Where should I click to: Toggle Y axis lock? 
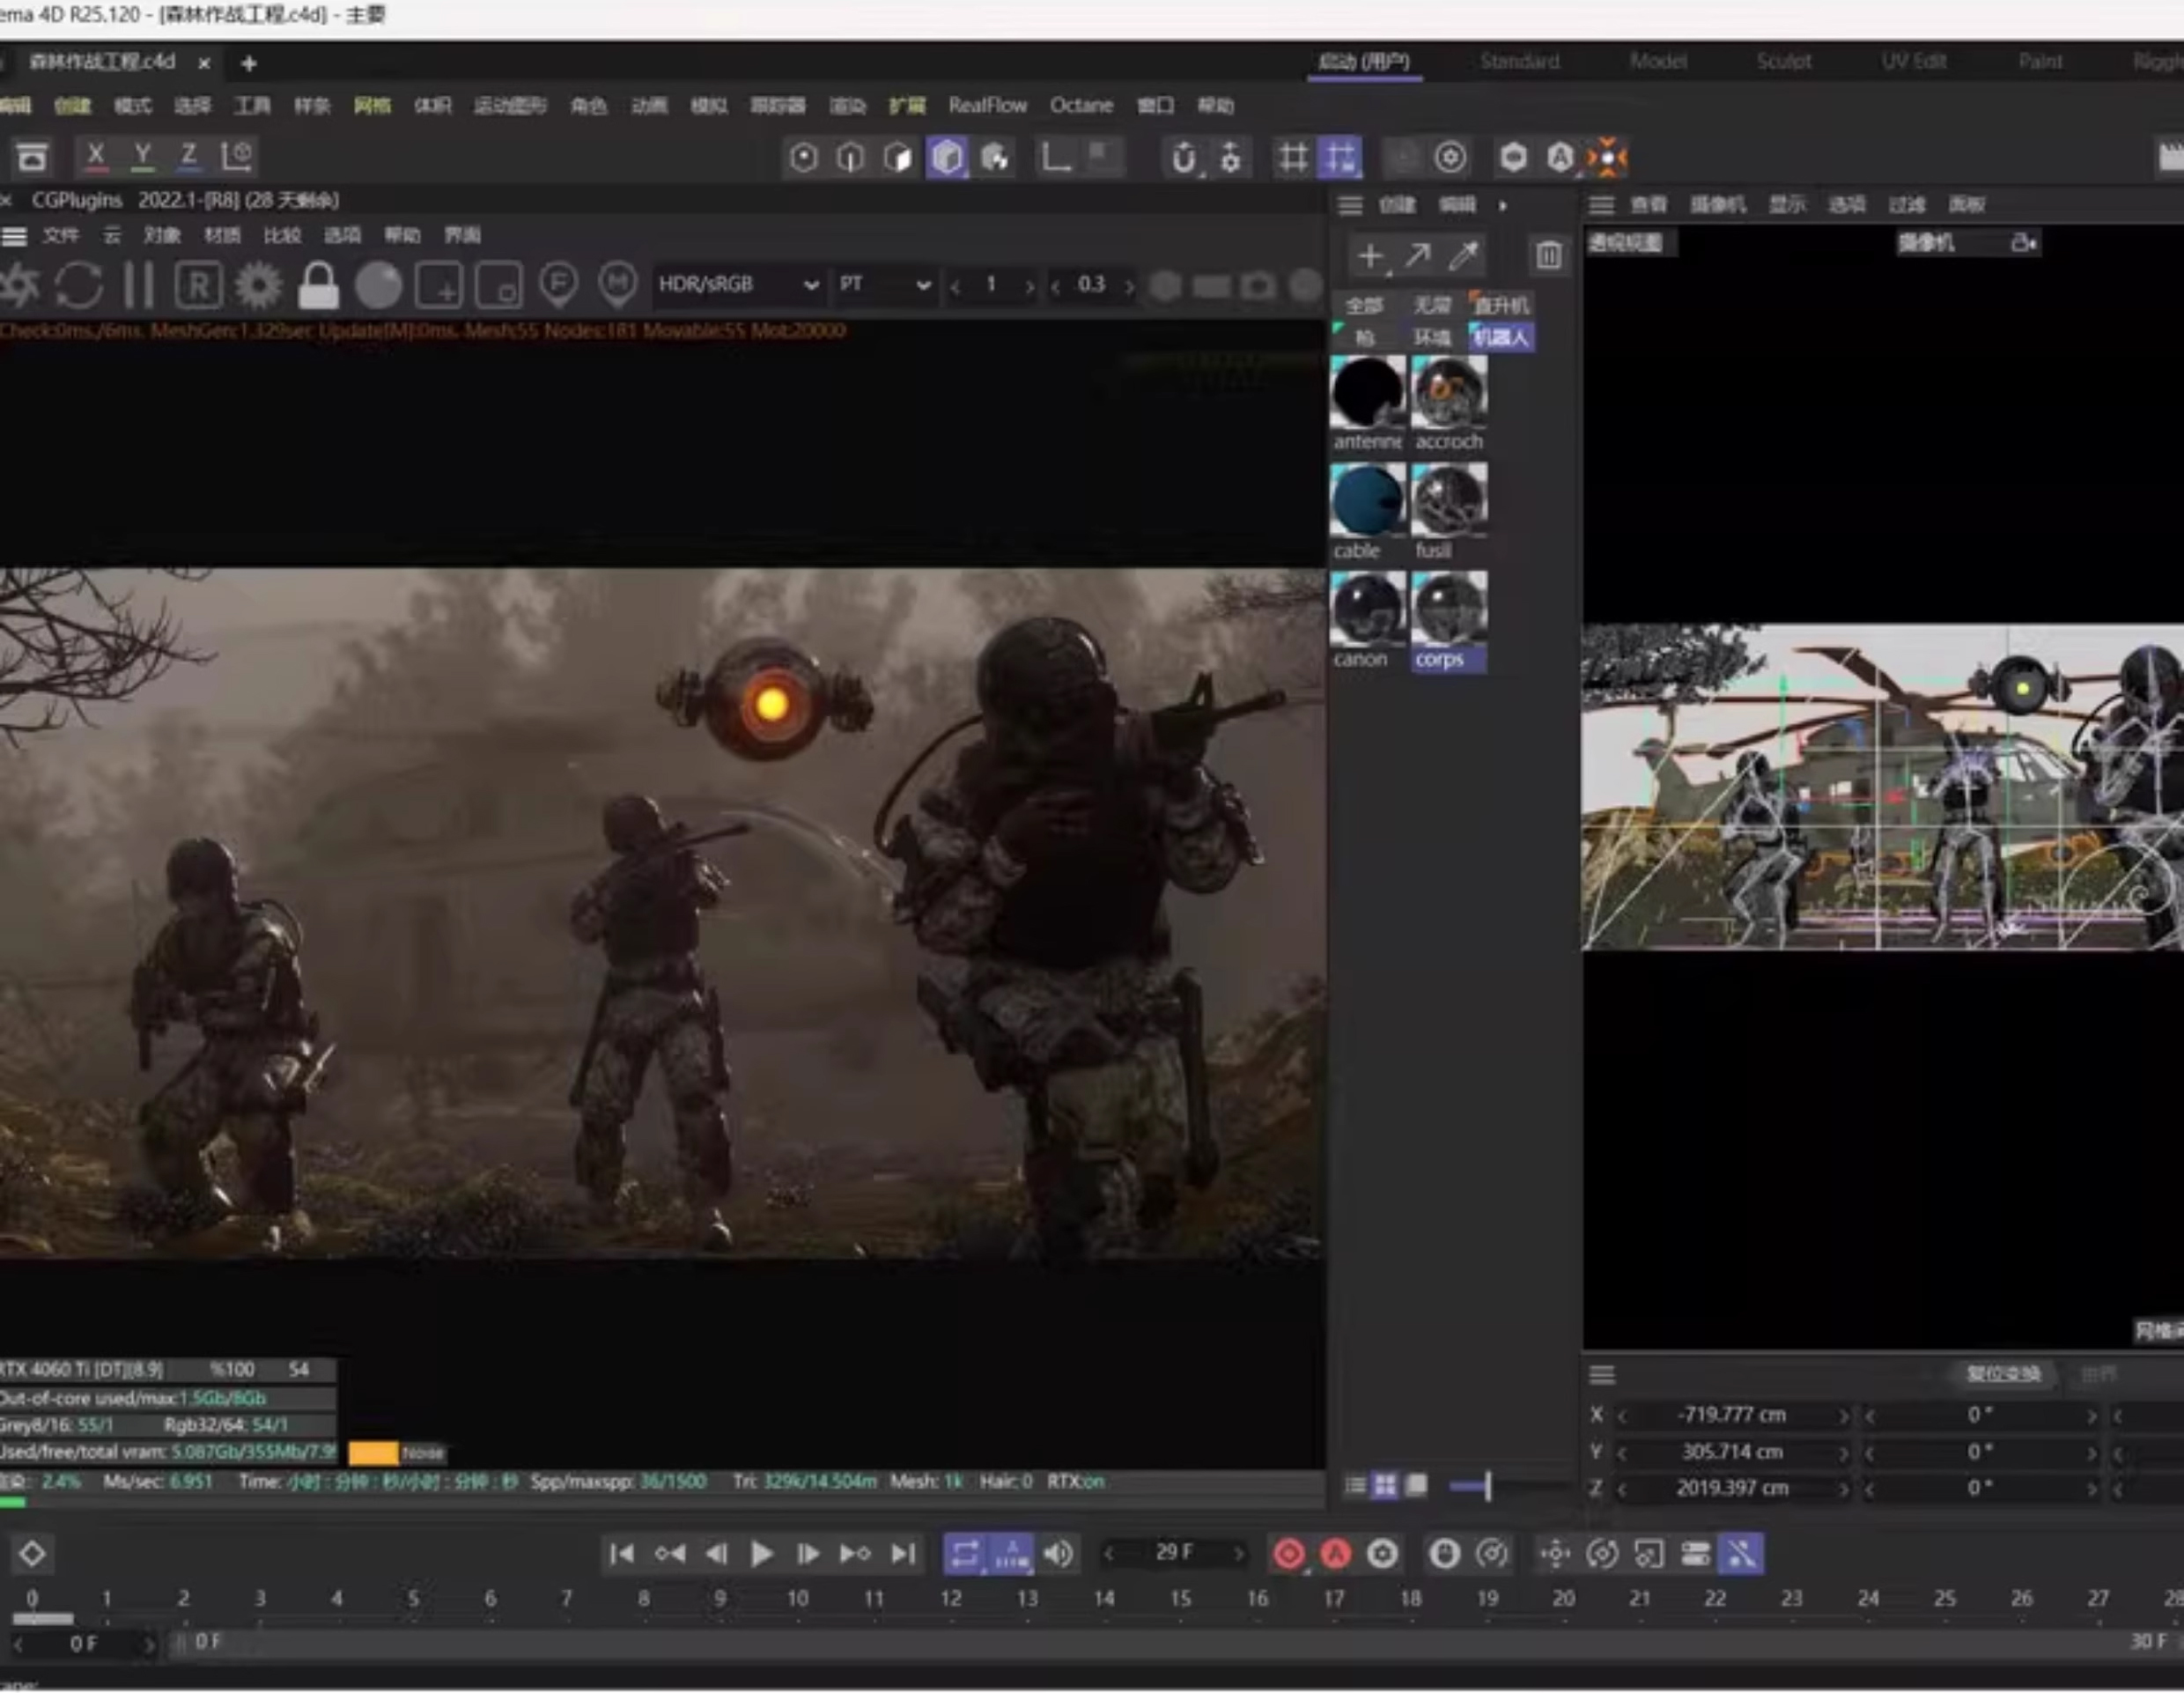point(143,156)
